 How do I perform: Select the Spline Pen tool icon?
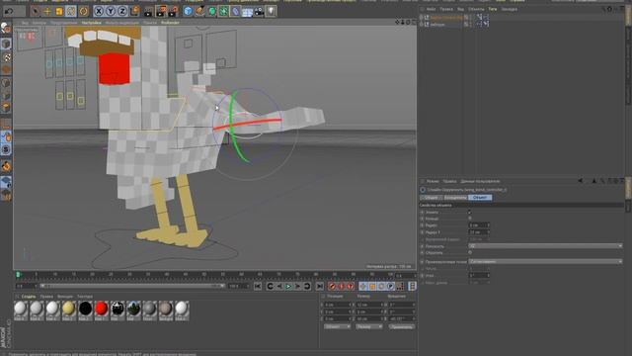[x=199, y=11]
